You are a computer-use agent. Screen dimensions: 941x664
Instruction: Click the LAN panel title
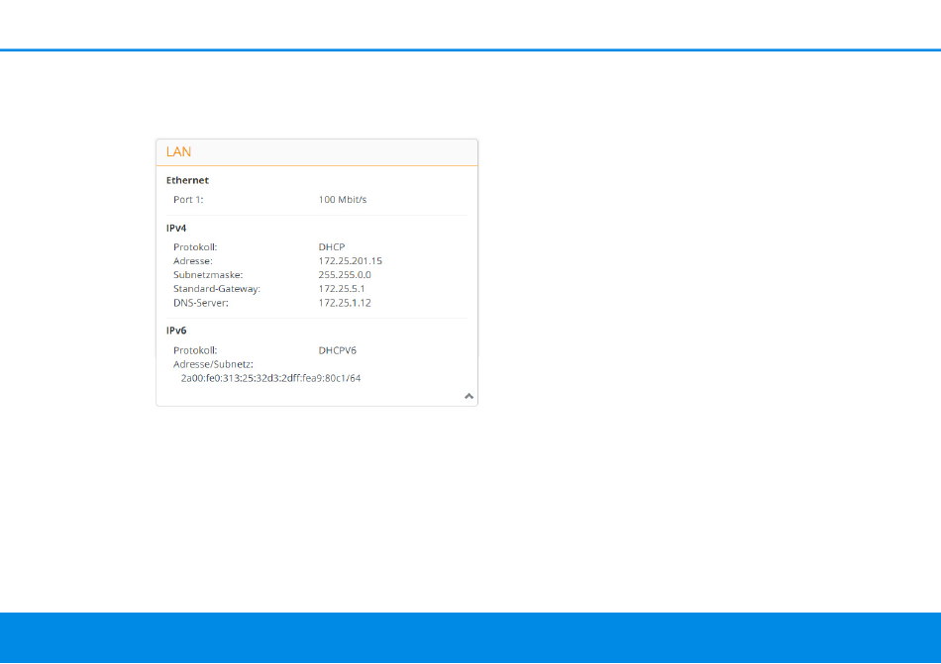click(x=179, y=152)
